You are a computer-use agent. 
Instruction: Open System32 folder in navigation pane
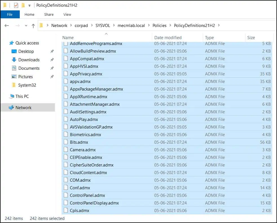[27, 85]
